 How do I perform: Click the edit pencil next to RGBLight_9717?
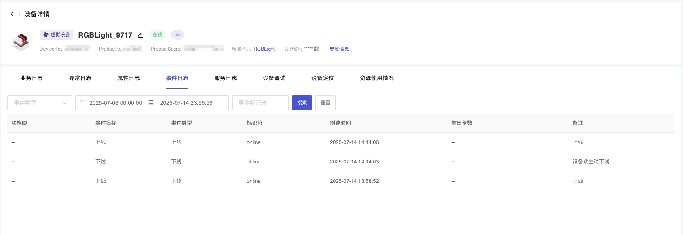point(140,35)
